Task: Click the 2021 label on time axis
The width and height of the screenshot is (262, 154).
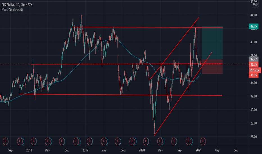Action: click(198, 150)
